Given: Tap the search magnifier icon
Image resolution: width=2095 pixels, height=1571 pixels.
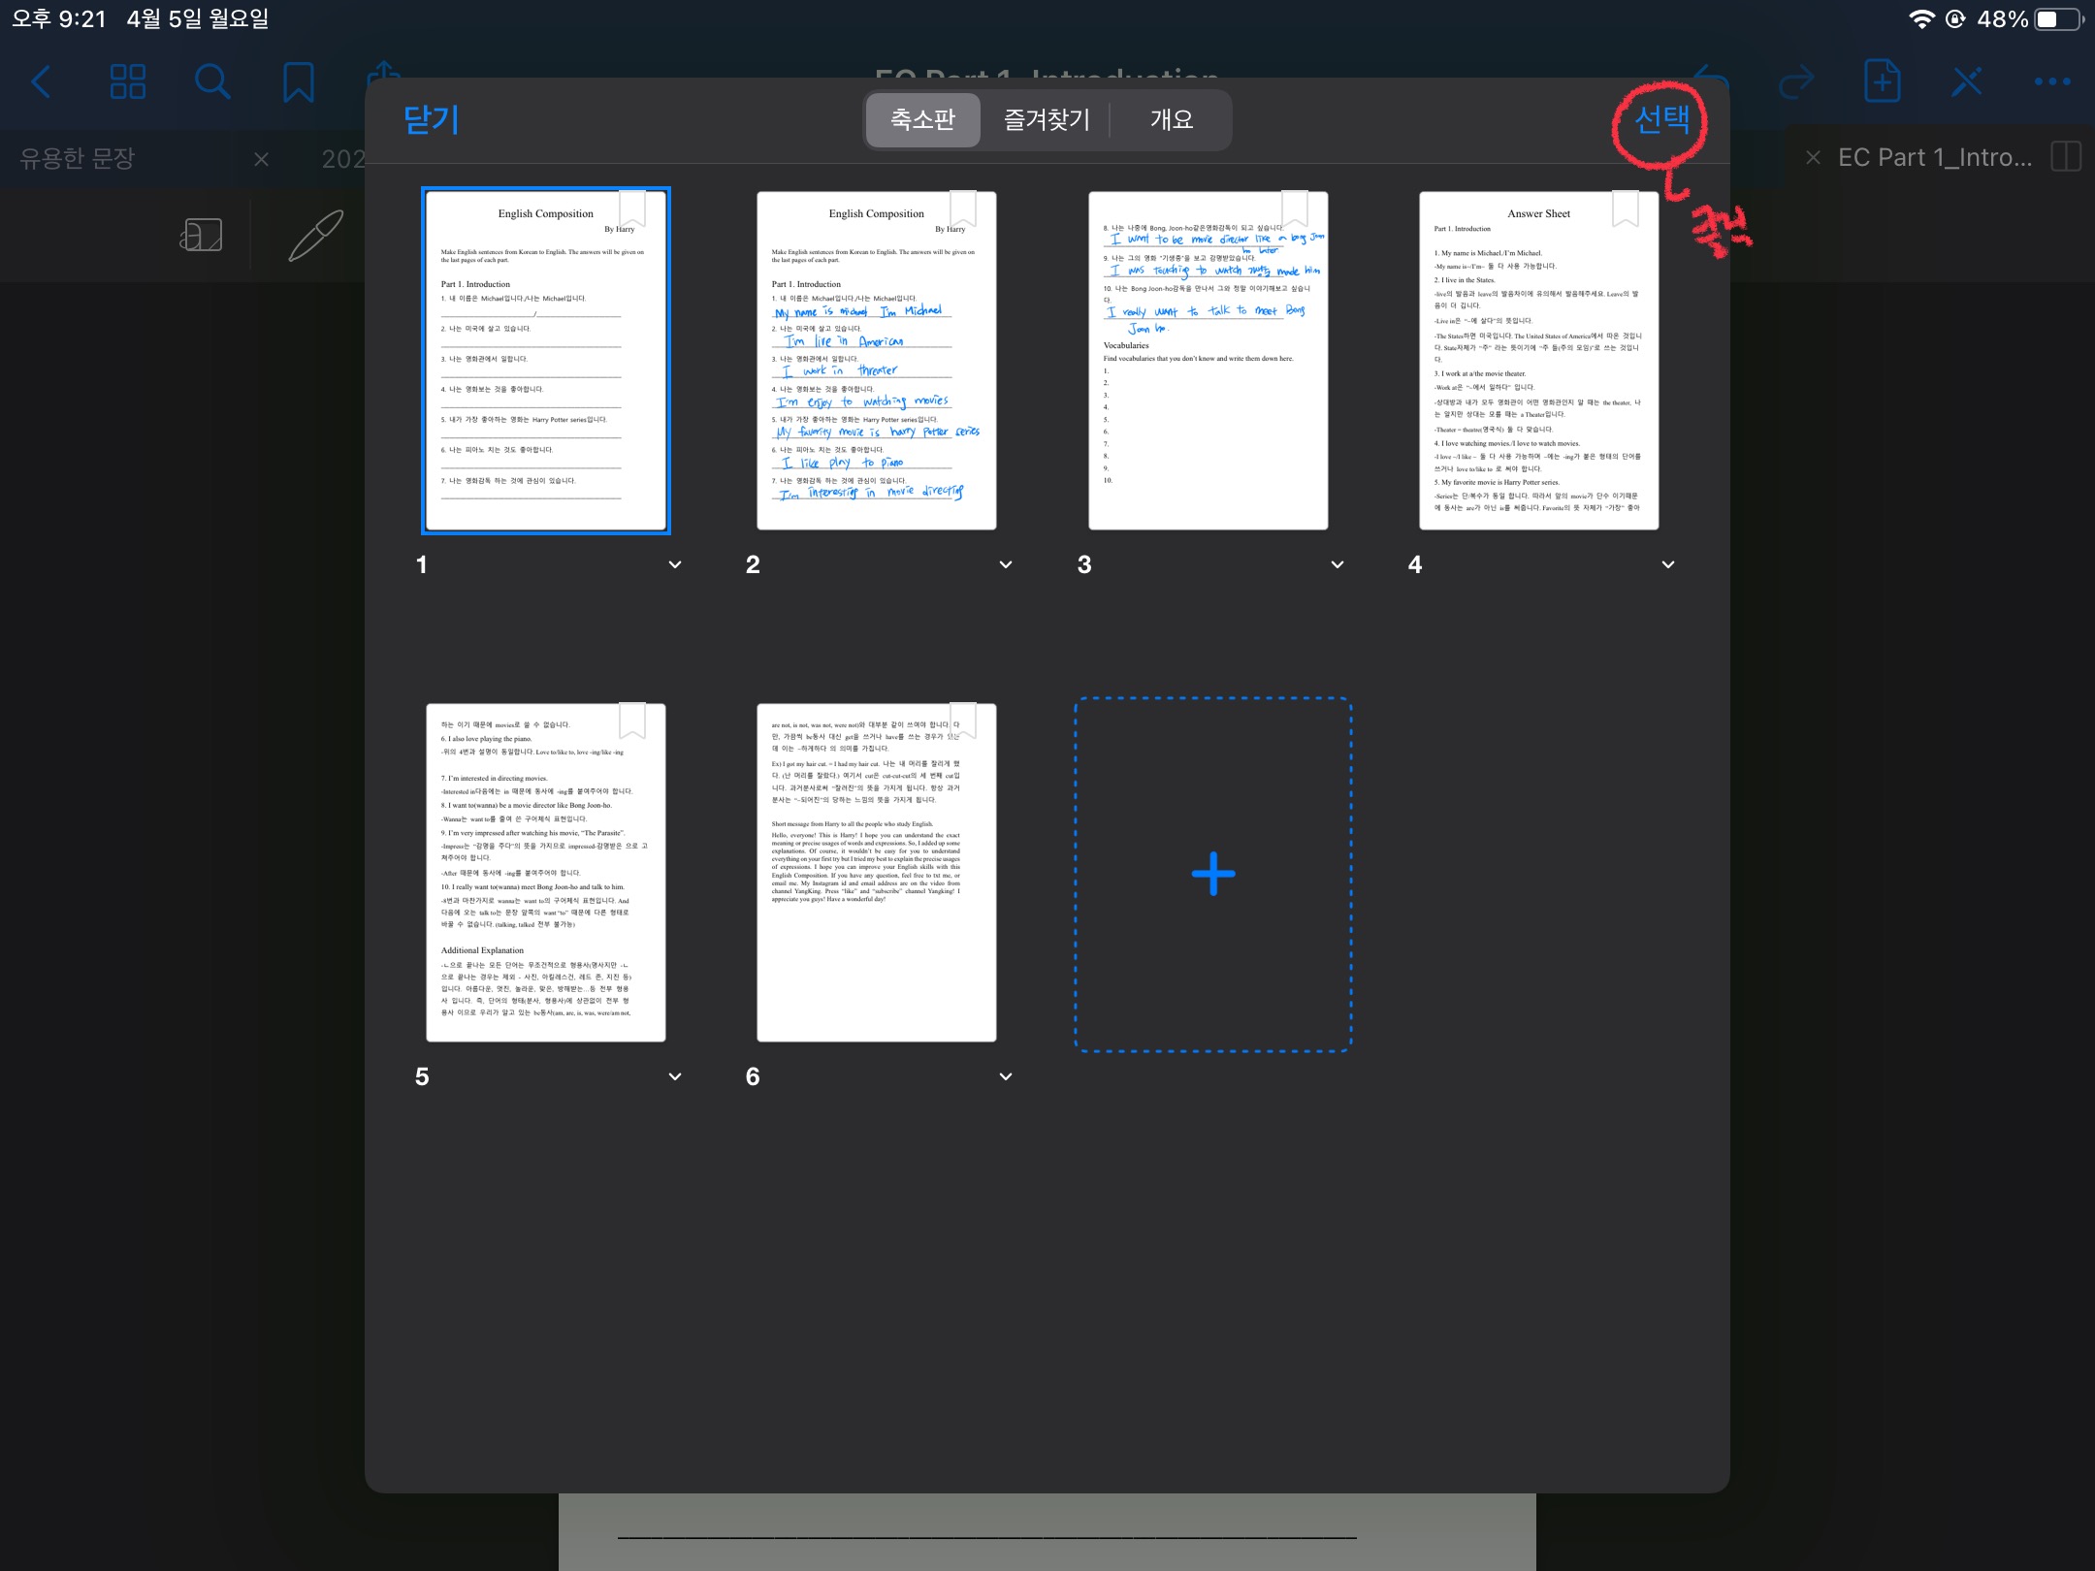Looking at the screenshot, I should click(x=211, y=81).
